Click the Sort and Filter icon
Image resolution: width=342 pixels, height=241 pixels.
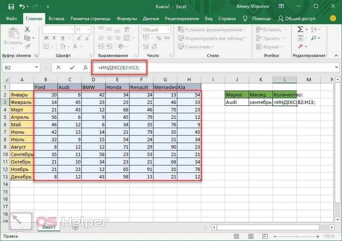pos(313,29)
